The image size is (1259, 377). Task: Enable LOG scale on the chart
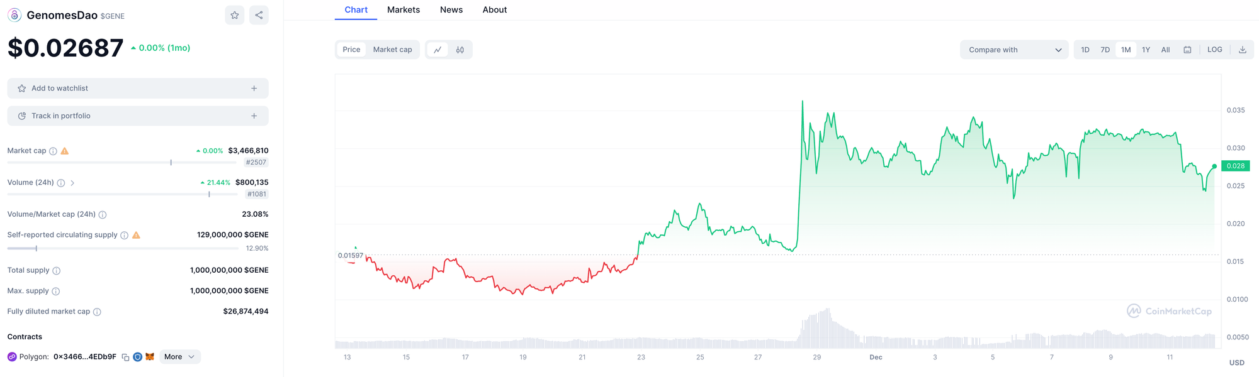point(1215,50)
